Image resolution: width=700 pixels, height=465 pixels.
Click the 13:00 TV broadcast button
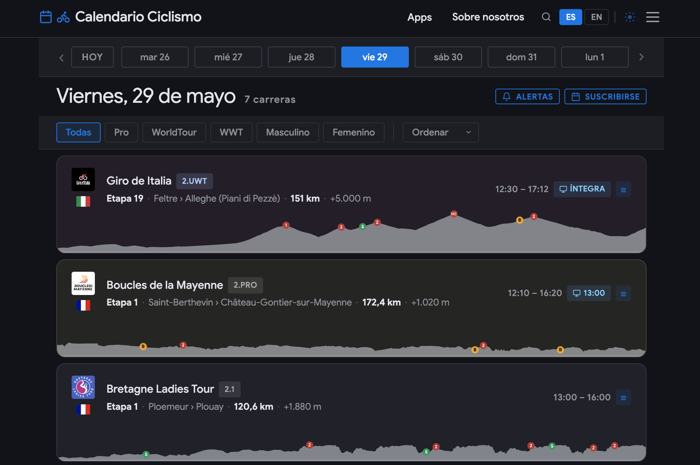[x=589, y=293]
